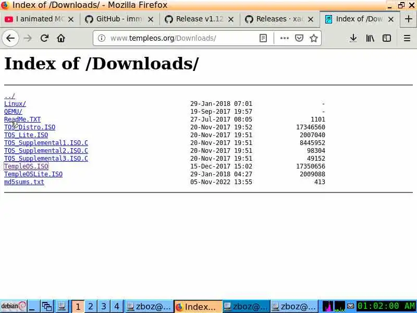The height and width of the screenshot is (313, 417).
Task: Open the md5sums.txt link
Action: pyautogui.click(x=24, y=182)
